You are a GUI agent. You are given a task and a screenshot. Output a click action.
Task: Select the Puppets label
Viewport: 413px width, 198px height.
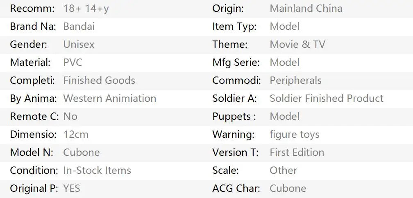[234, 117]
